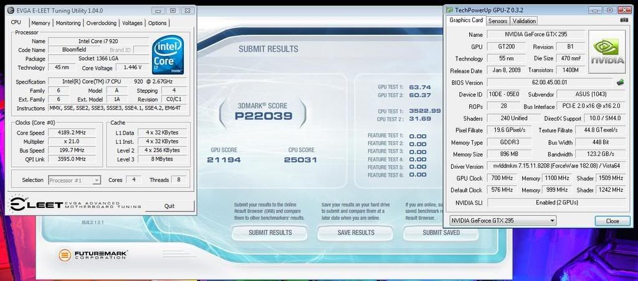Click the Submit Results button

(x=270, y=232)
